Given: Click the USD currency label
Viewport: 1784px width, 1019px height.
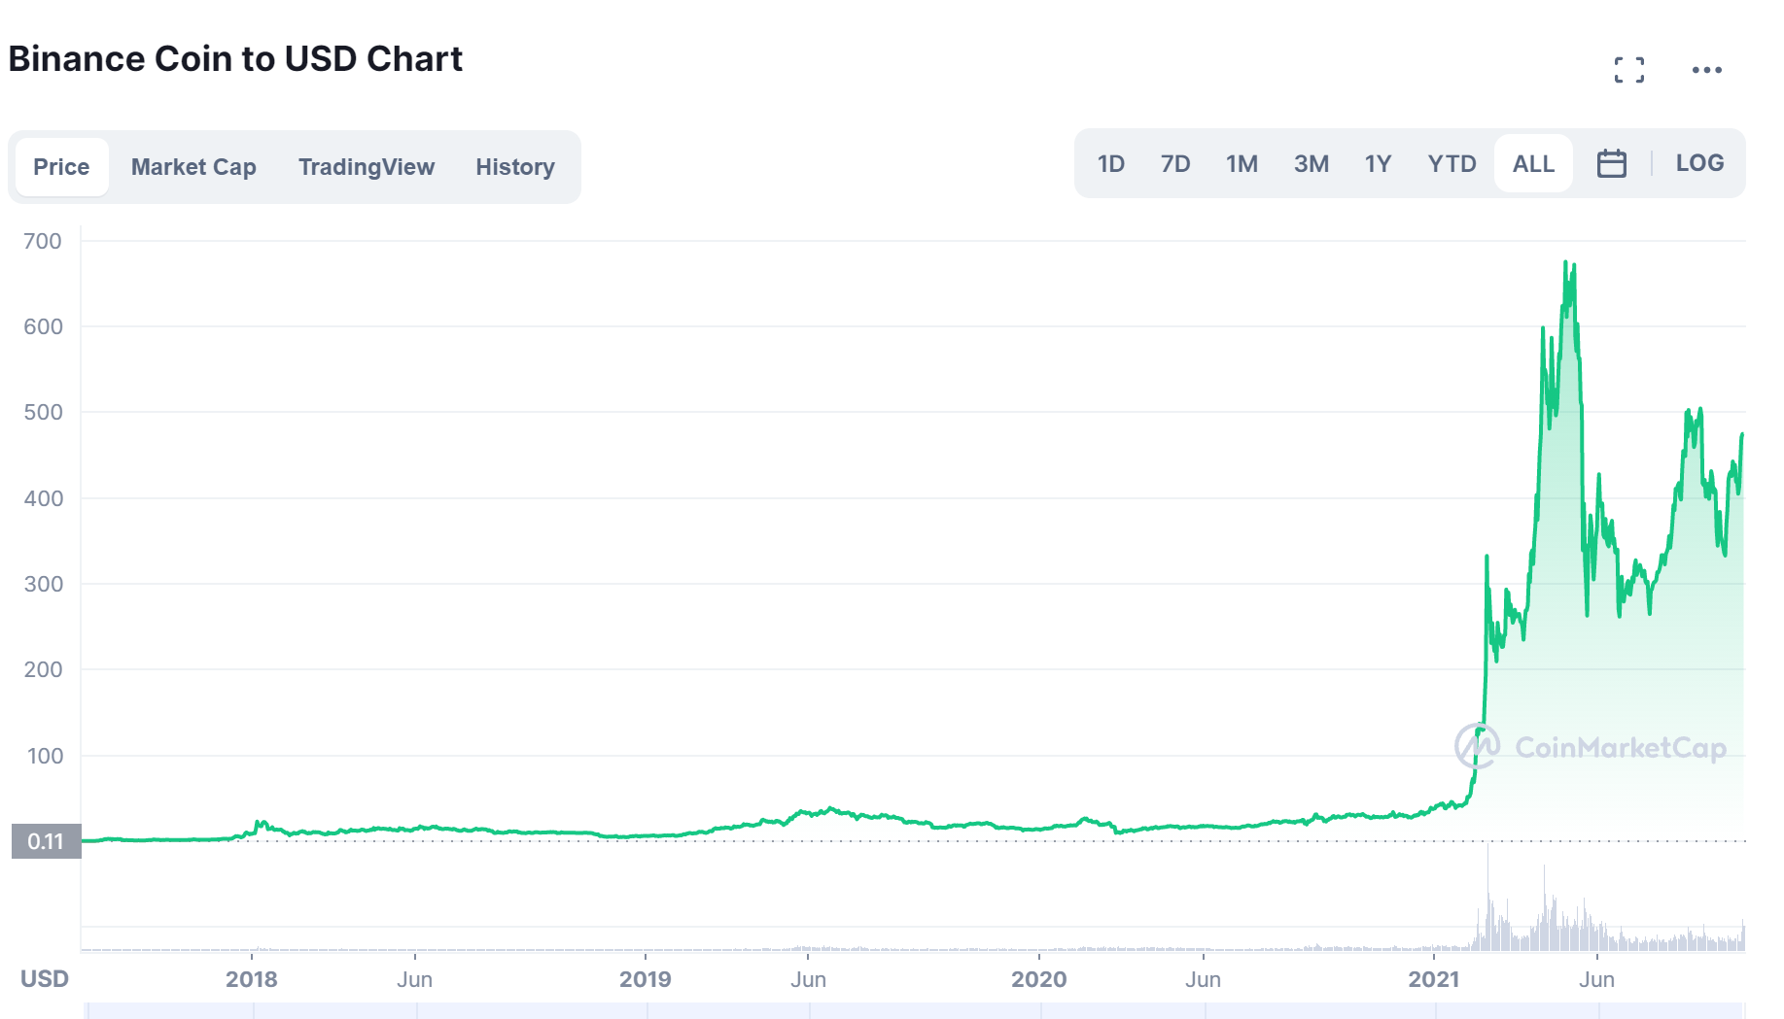Looking at the screenshot, I should coord(45,978).
